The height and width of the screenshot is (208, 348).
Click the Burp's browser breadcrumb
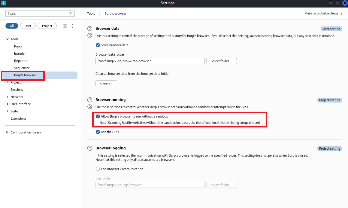115,14
